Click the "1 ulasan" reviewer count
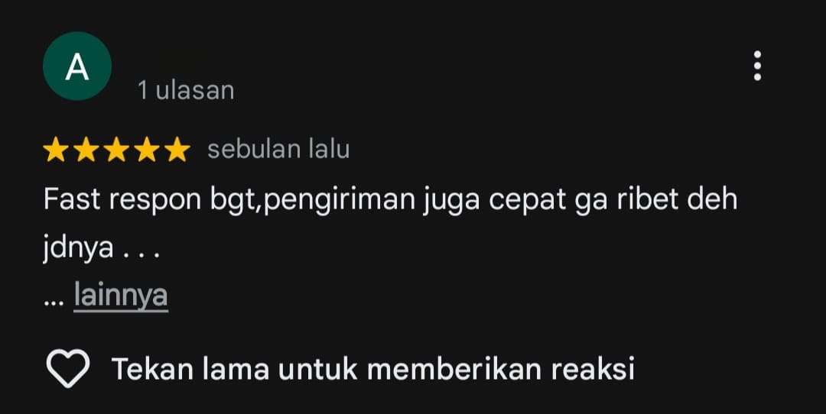The image size is (826, 414). [x=186, y=90]
